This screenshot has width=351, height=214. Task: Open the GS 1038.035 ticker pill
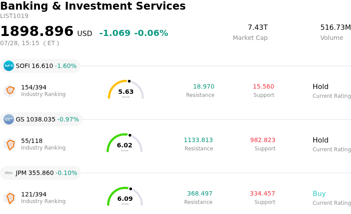(x=41, y=119)
